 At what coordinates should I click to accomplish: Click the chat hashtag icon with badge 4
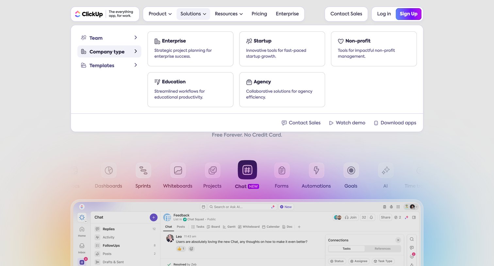tap(82, 262)
